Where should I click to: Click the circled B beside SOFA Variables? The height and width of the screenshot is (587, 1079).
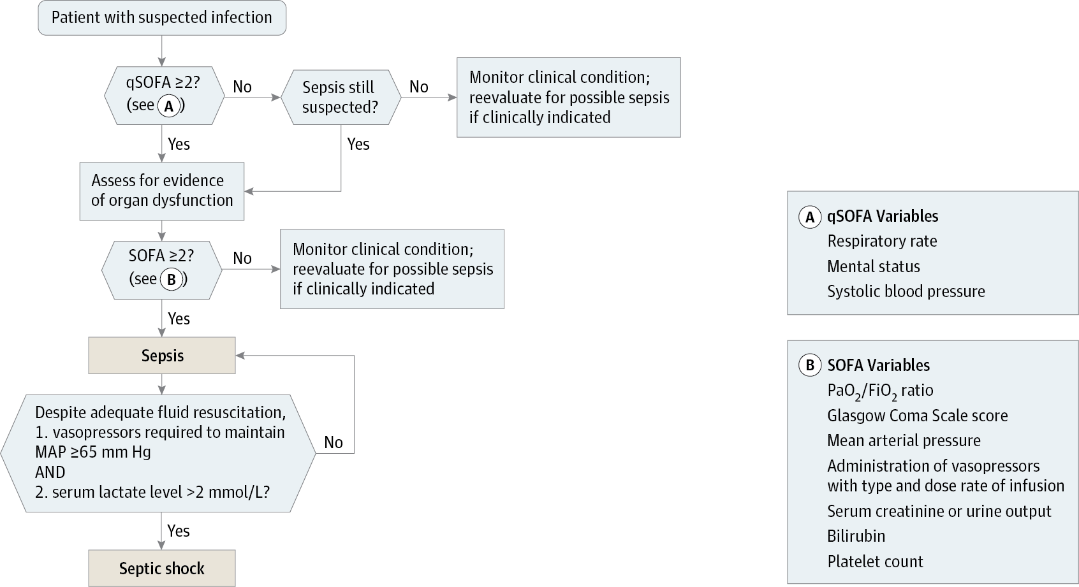(x=810, y=365)
